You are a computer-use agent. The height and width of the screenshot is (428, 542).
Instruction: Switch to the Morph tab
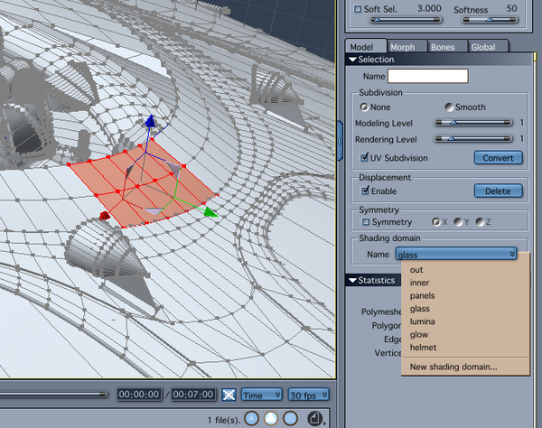tap(406, 46)
